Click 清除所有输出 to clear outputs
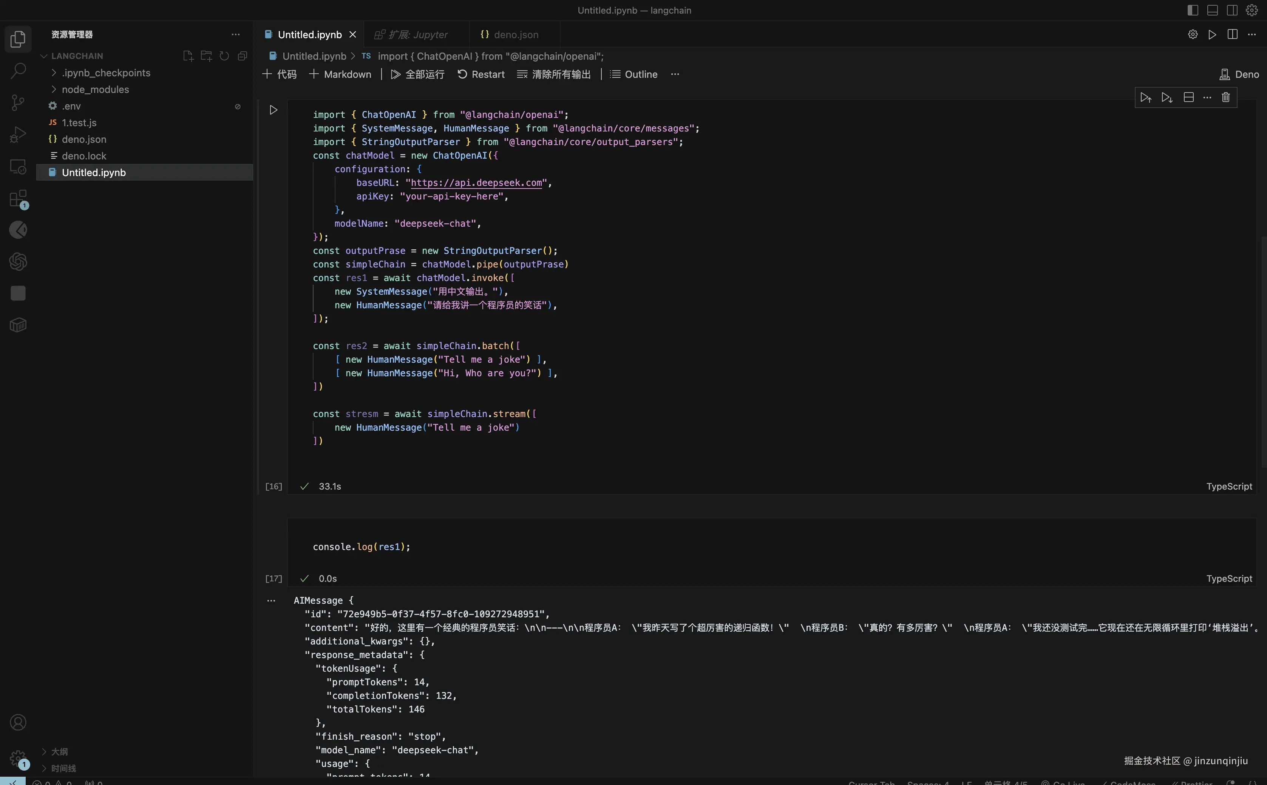Image resolution: width=1267 pixels, height=785 pixels. 554,74
